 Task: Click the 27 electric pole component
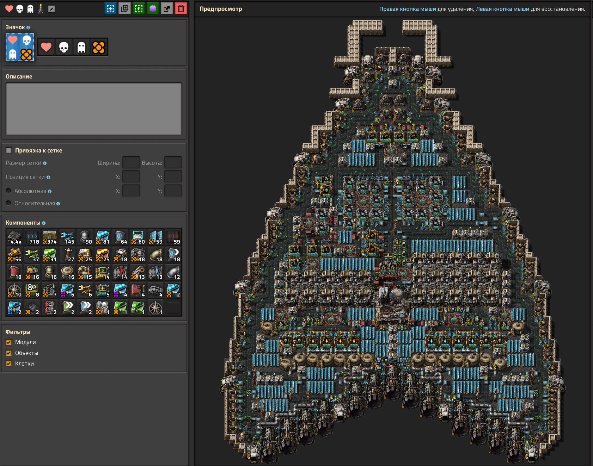click(67, 255)
